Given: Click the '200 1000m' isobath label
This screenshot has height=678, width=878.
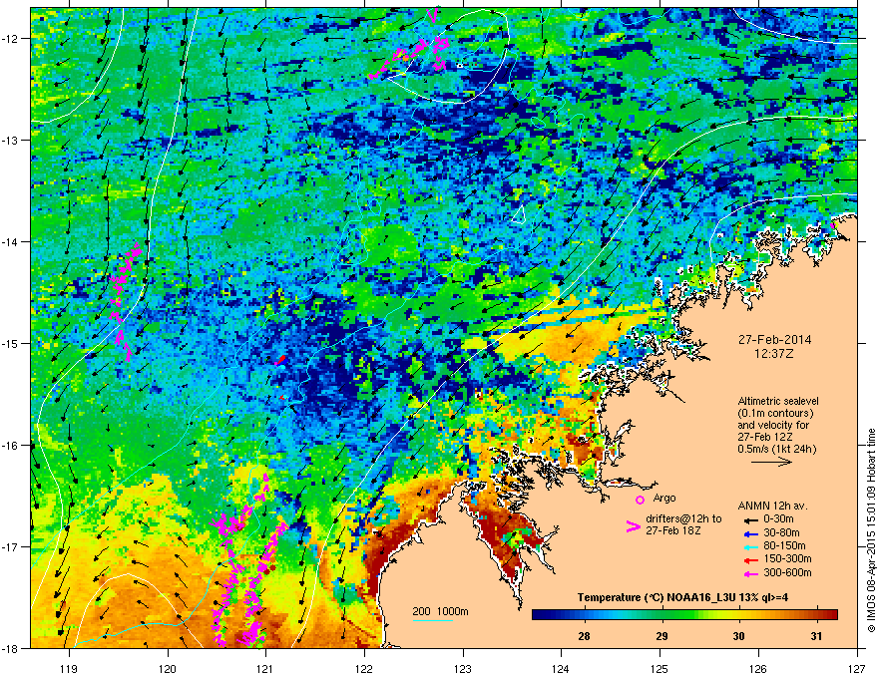Looking at the screenshot, I should 440,611.
